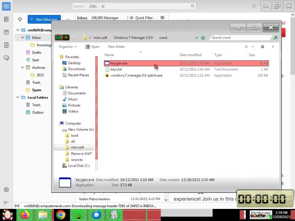Open the Address Book icon in Thunderbird sidebar
Image resolution: width=295 pixels, height=221 pixels.
point(6,19)
